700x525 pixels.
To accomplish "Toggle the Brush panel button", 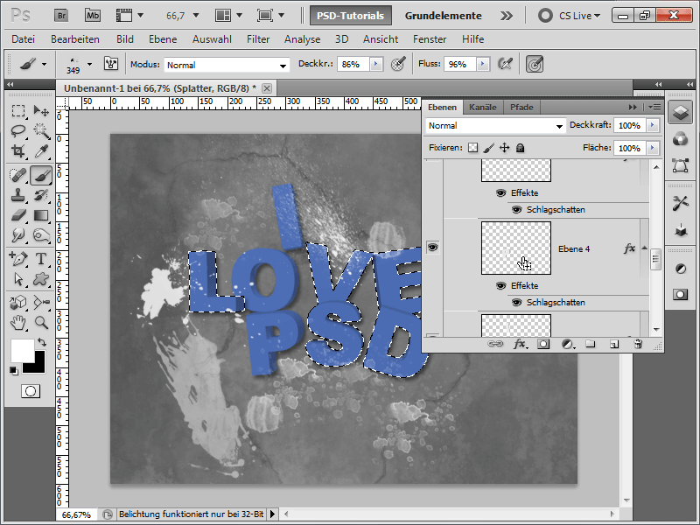I will click(111, 64).
